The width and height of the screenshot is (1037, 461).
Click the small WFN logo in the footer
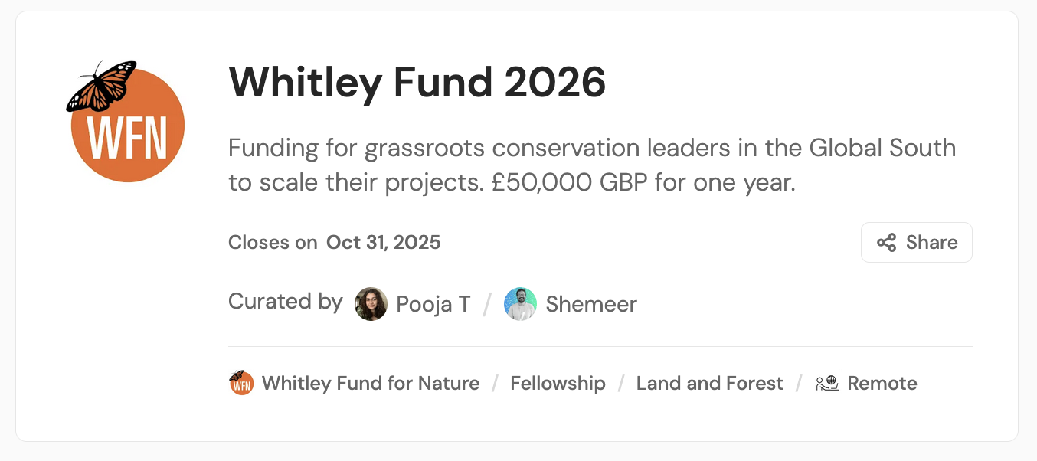241,383
